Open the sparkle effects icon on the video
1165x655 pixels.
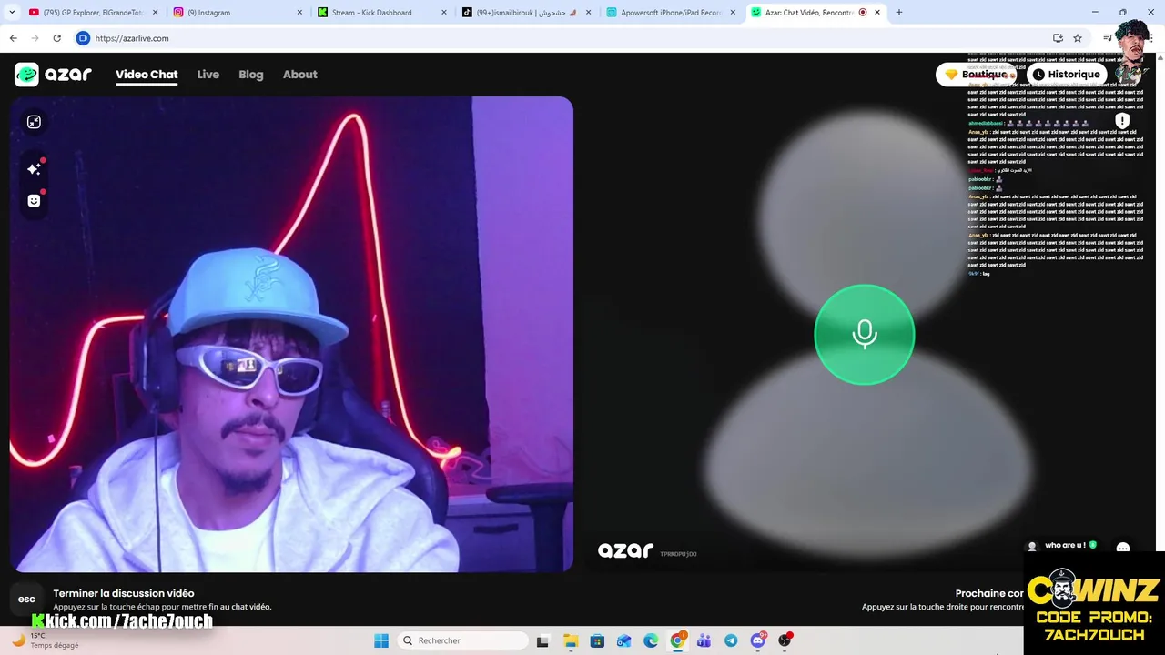tap(34, 168)
